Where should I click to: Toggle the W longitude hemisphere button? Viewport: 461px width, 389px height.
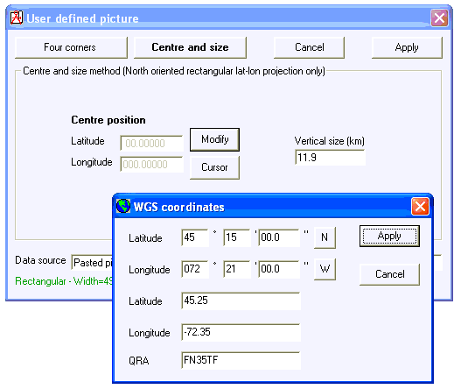tap(325, 269)
